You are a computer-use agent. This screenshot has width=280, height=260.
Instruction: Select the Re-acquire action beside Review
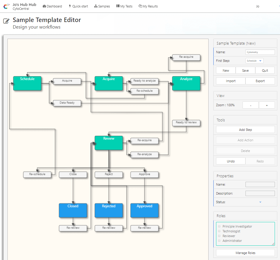[x=145, y=141]
